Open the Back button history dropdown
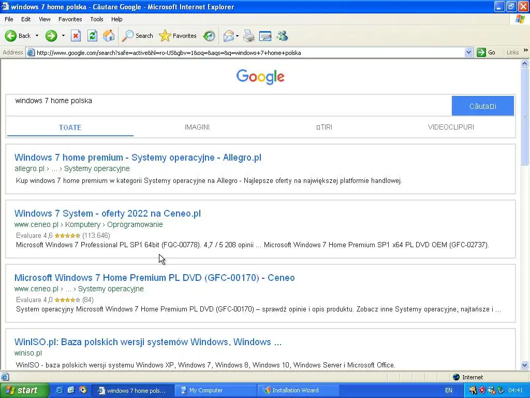The image size is (530, 398). [x=37, y=36]
